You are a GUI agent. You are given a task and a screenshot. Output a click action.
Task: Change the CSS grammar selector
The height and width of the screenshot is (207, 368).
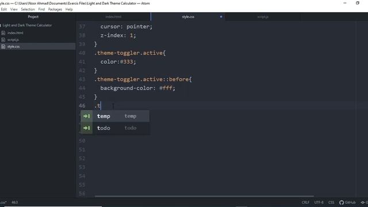pyautogui.click(x=331, y=202)
